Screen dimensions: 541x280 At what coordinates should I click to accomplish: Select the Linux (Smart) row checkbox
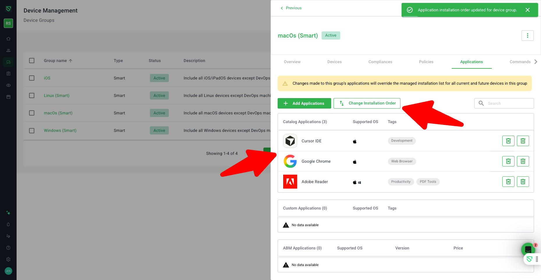pos(32,95)
